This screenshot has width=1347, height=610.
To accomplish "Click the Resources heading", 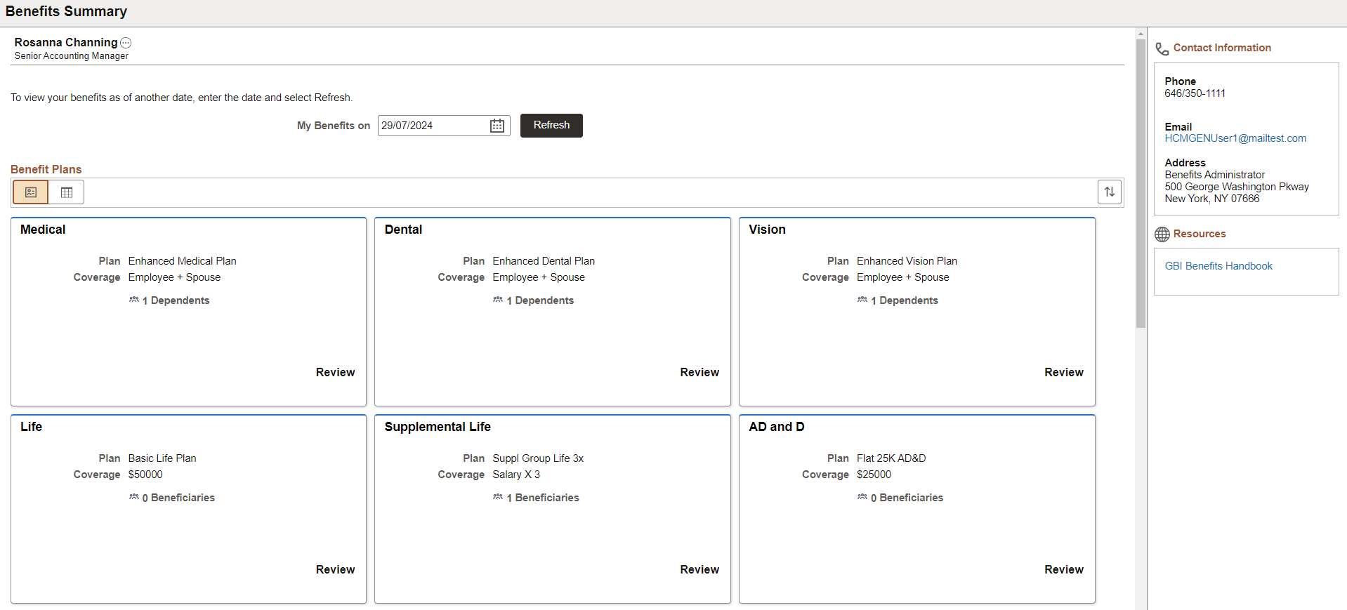I will [x=1200, y=234].
